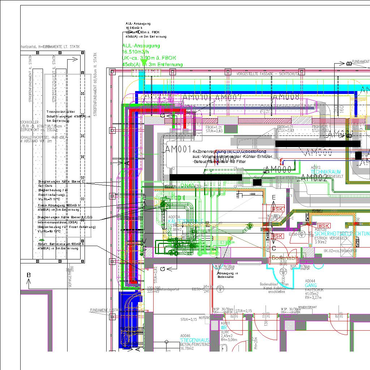This screenshot has height=370, width=370.
Task: Select the green '45db(A) in 3m Entfernung' note
Action: click(152, 64)
